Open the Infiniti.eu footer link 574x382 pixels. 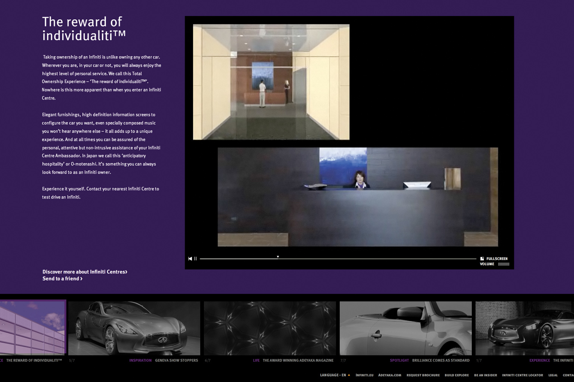pyautogui.click(x=364, y=375)
